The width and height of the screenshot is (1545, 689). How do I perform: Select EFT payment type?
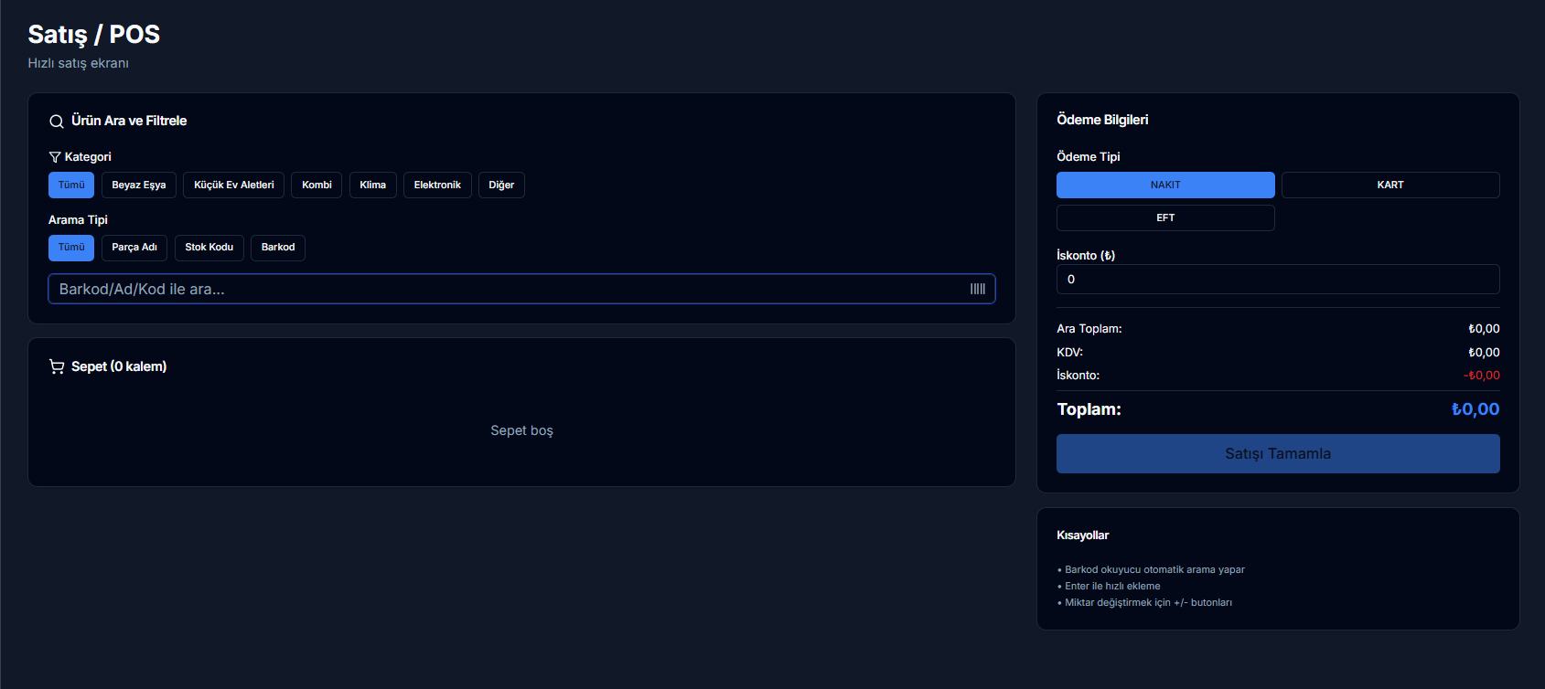coord(1165,217)
